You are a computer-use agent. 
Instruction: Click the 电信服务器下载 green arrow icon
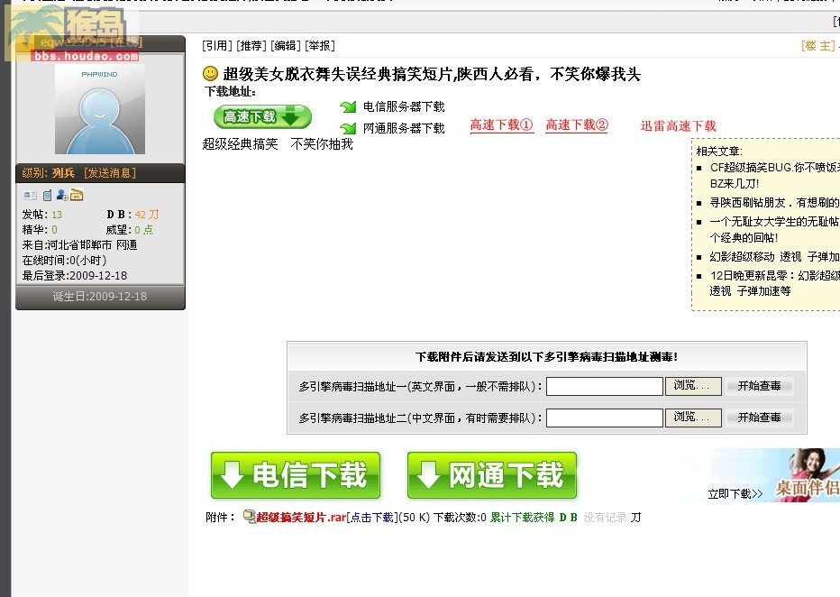[x=348, y=106]
